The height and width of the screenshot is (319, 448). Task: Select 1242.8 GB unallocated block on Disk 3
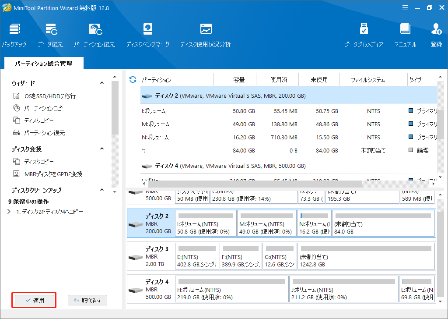click(366, 256)
